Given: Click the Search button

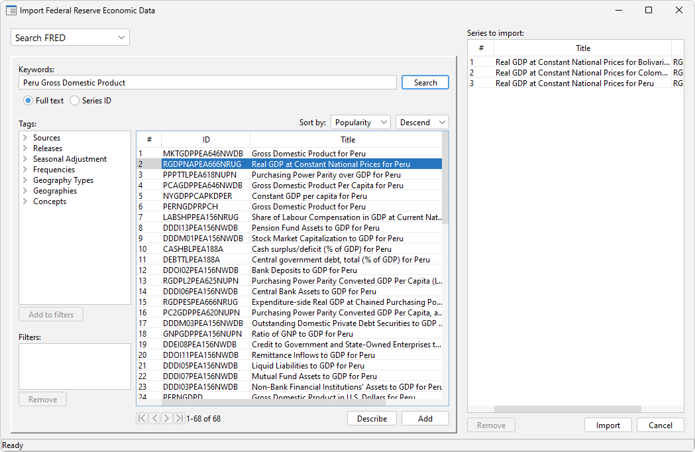Looking at the screenshot, I should click(x=425, y=82).
